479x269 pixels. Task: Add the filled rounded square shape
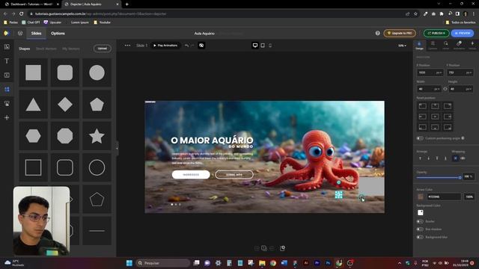tap(65, 72)
